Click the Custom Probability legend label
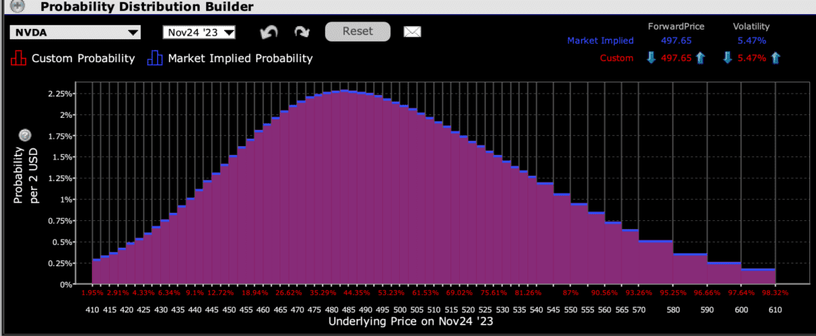816x336 pixels. [x=83, y=59]
